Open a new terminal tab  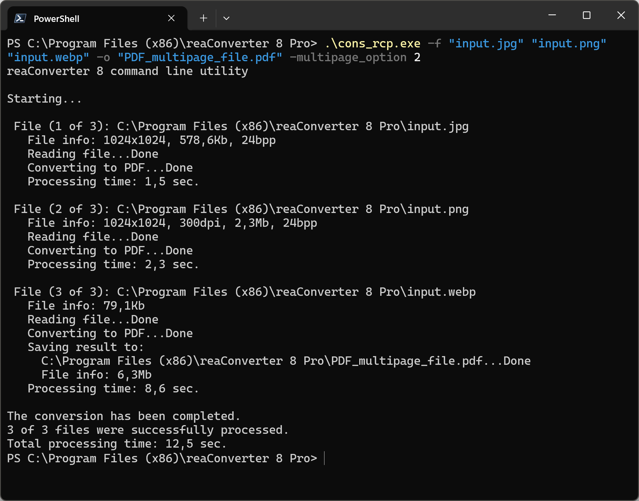203,18
